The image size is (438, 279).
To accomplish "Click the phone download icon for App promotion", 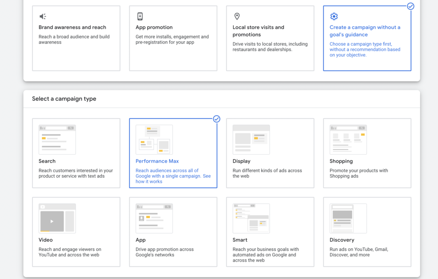I will pos(140,17).
